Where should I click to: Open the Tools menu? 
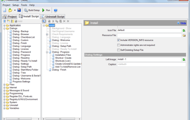point(24,5)
